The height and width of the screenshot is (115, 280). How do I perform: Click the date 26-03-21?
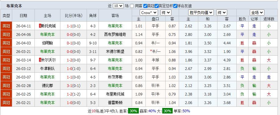pyautogui.click(x=23, y=52)
